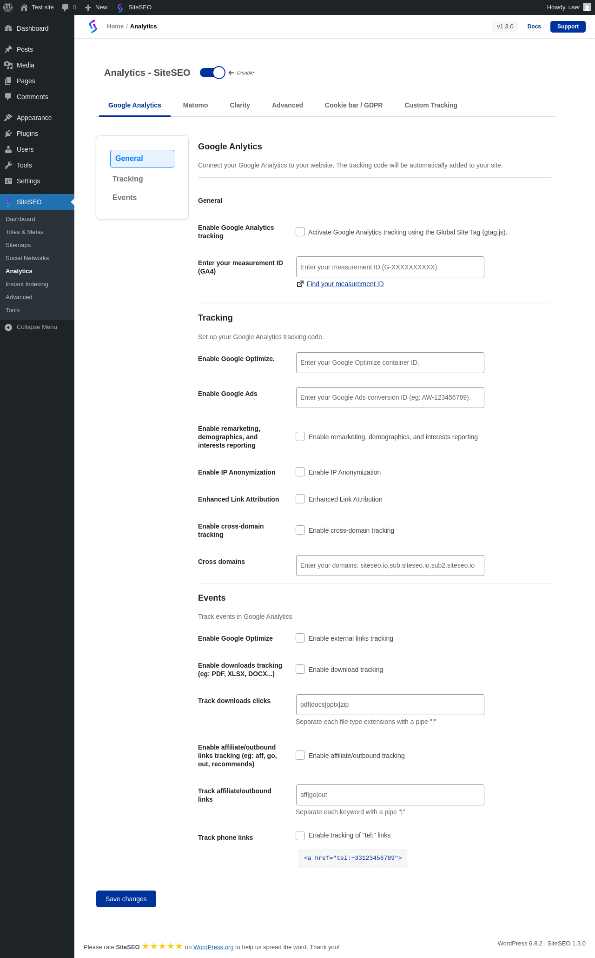This screenshot has width=595, height=958.
Task: Focus the Google Ads conversion ID field
Action: click(x=390, y=397)
